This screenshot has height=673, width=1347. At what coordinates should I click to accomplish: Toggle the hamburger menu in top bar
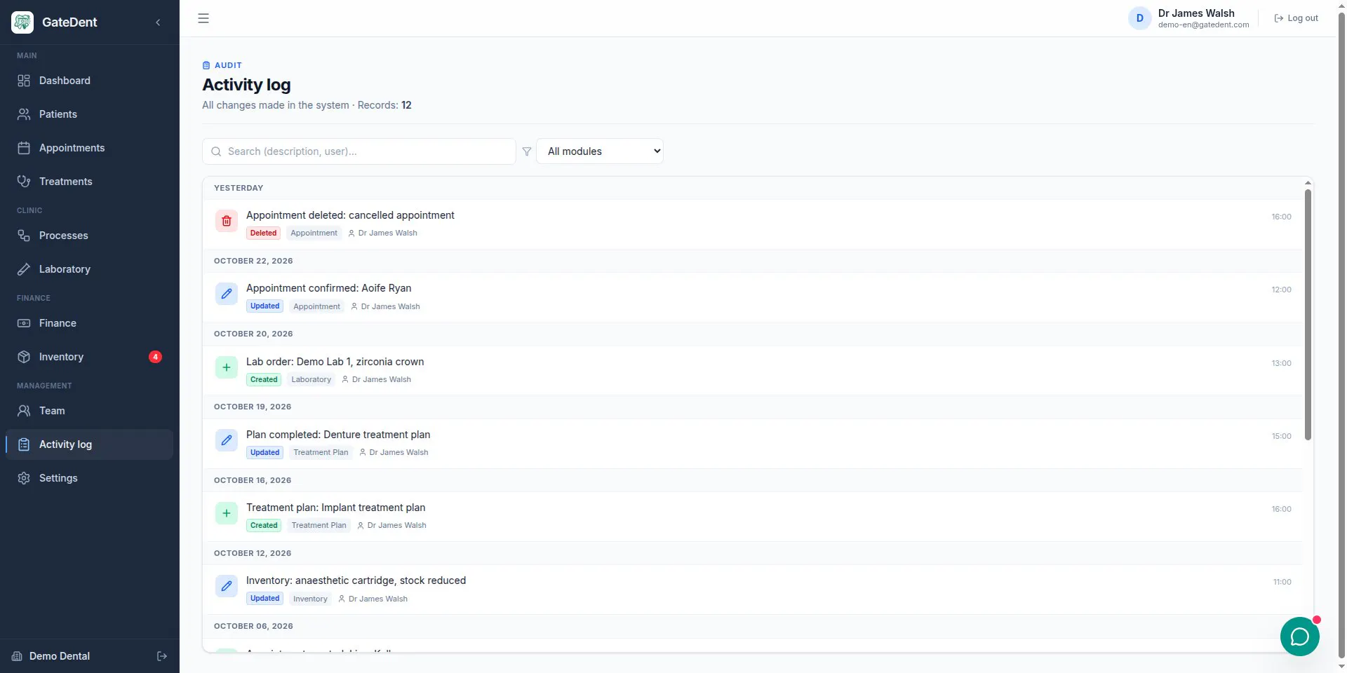pos(203,18)
